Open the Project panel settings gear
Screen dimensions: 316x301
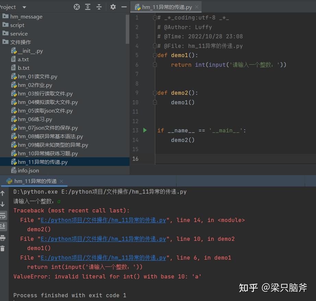113,7
